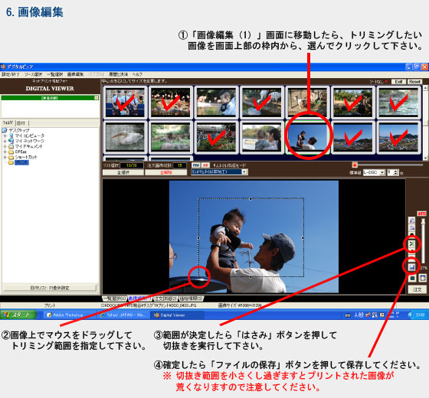Click the 注文 order button
The height and width of the screenshot is (398, 429).
[x=417, y=289]
